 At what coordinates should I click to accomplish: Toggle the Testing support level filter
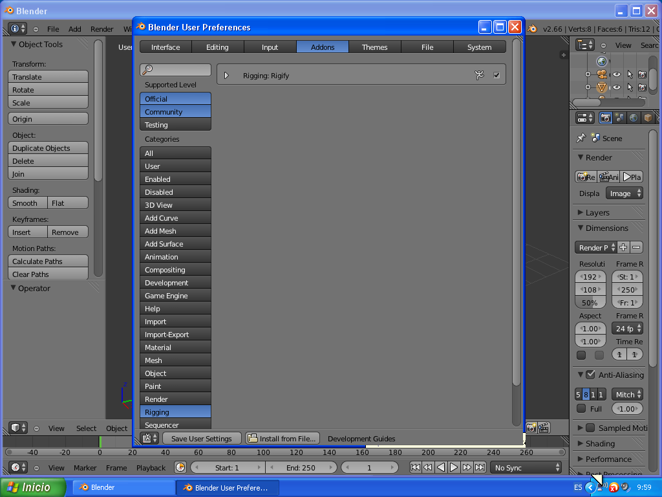(x=175, y=125)
